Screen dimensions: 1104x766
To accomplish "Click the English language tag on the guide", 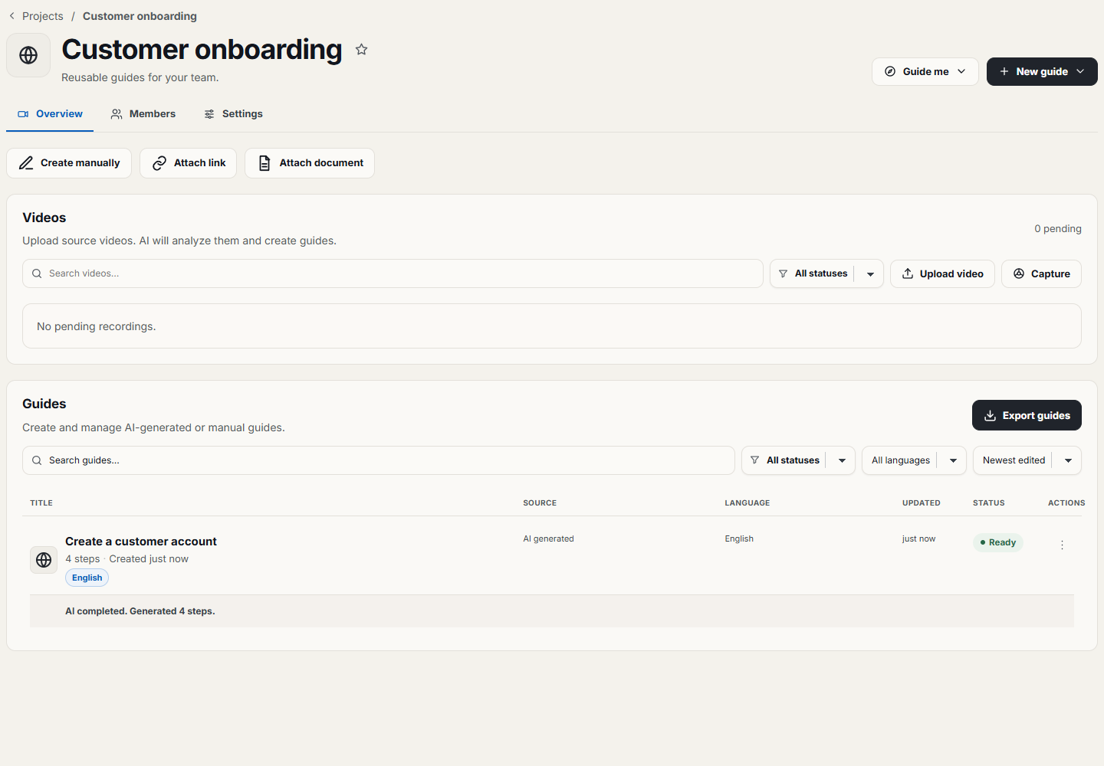I will coord(87,578).
